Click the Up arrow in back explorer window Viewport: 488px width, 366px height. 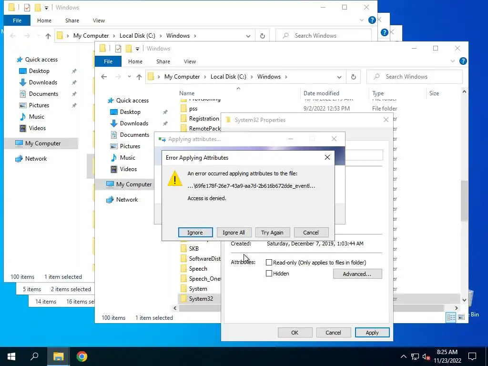[48, 36]
